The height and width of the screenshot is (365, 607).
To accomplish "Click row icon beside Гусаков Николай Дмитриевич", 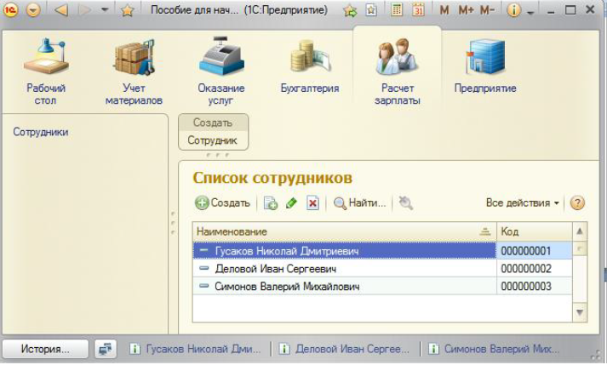I will pyautogui.click(x=203, y=250).
